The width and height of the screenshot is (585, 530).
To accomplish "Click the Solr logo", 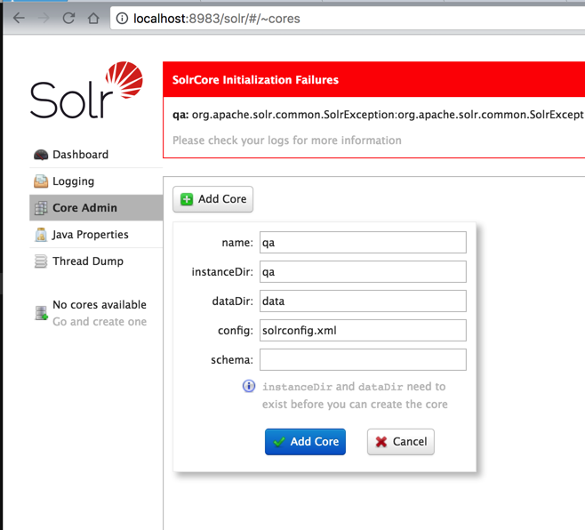I will (86, 91).
